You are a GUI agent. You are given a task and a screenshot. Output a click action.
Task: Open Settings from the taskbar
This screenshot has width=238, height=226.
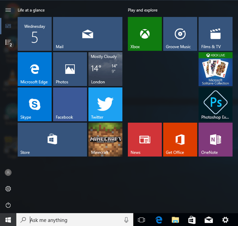[225, 220]
